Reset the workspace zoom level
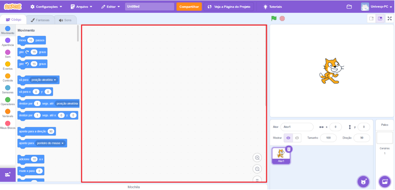 pos(257,179)
